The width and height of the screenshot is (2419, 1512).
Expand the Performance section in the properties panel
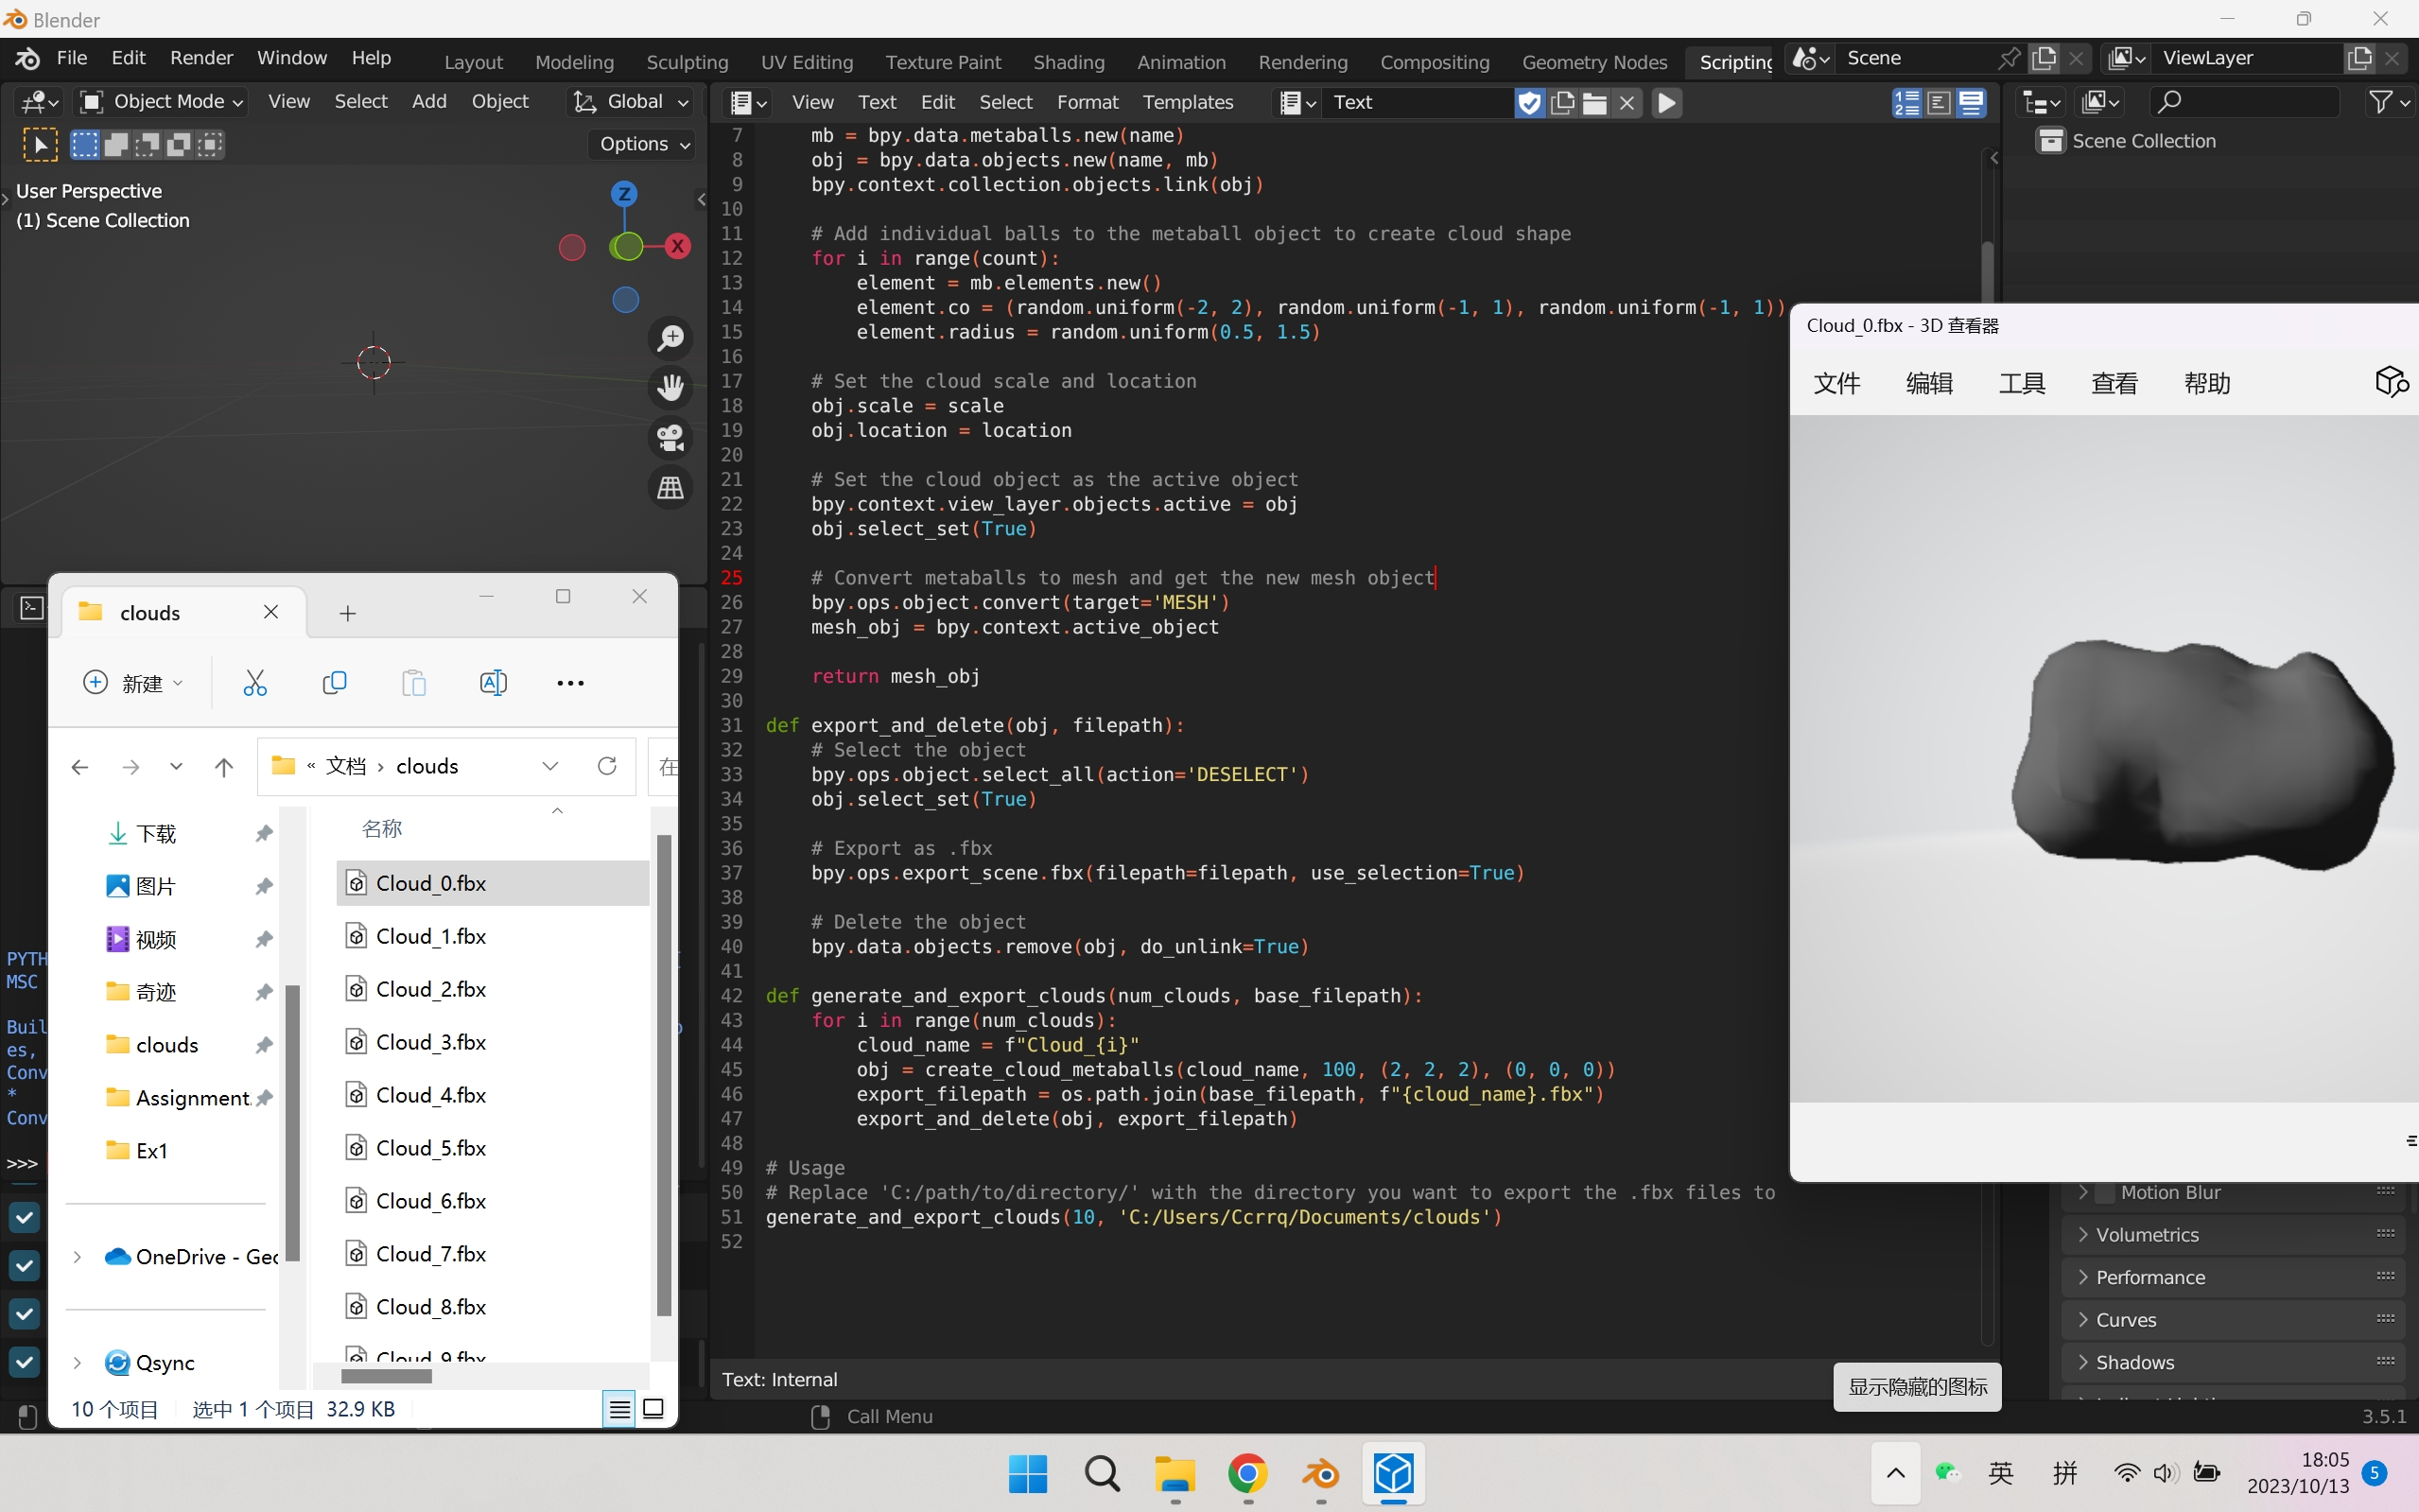point(2150,1277)
